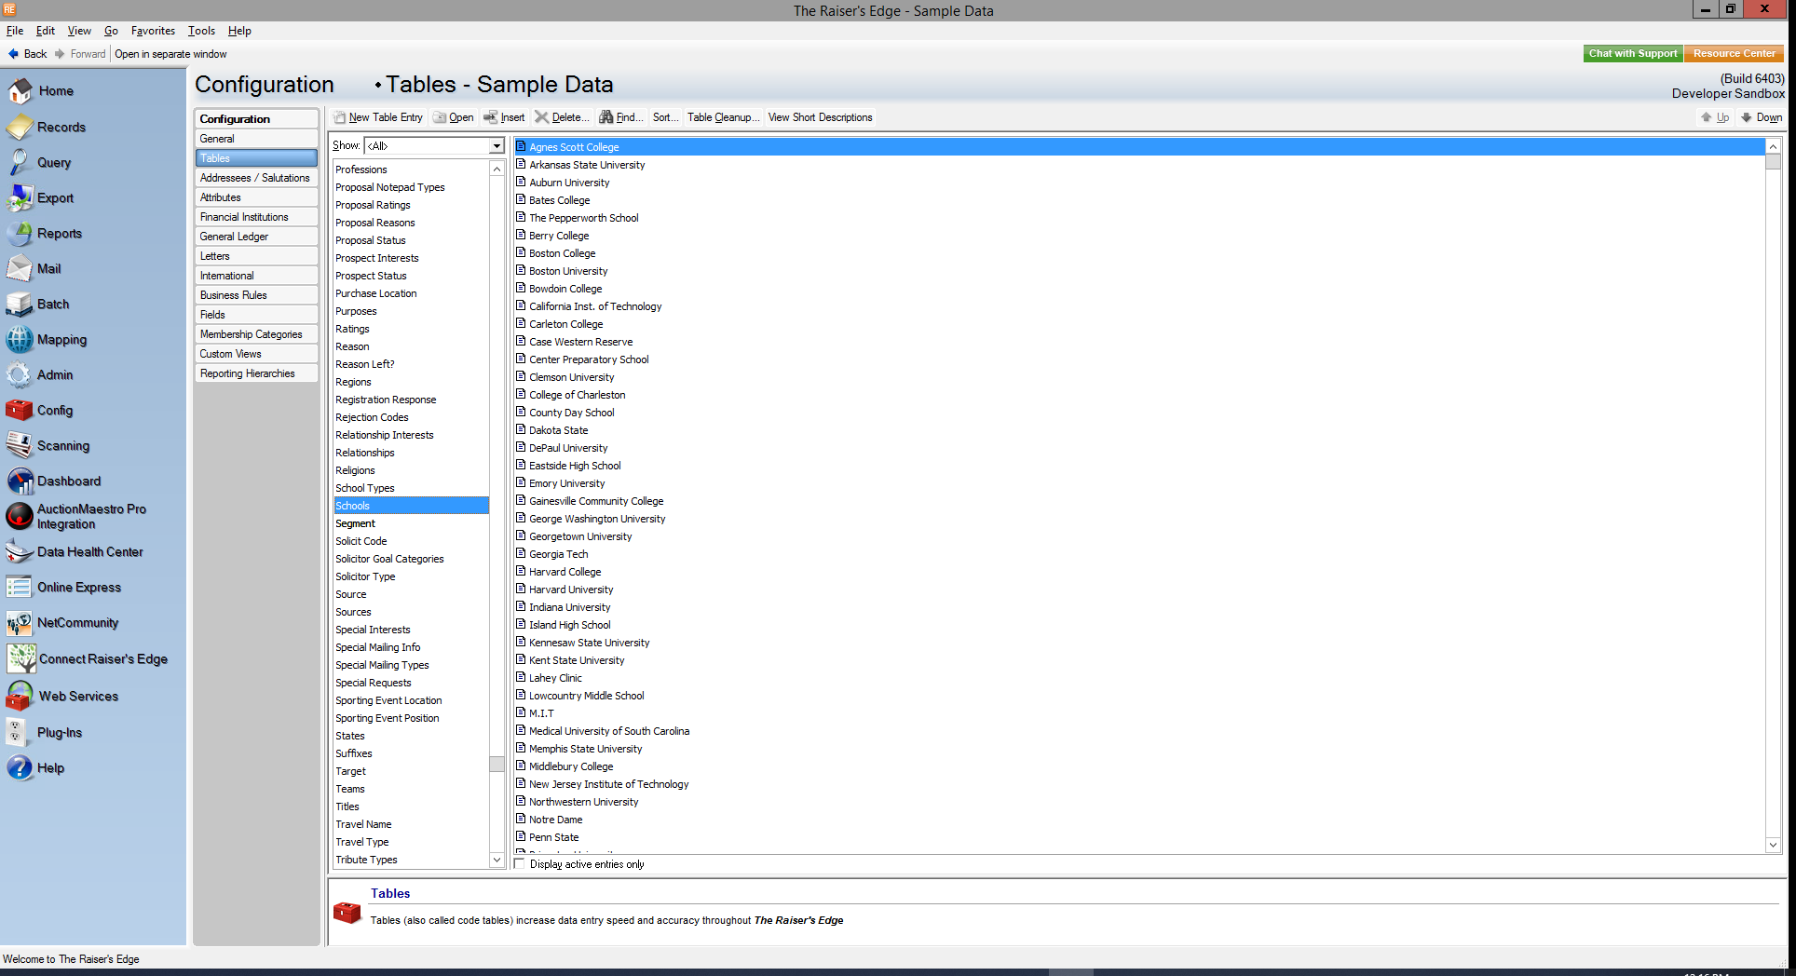Open the Config toolbox icon
Image resolution: width=1796 pixels, height=976 pixels.
[20, 411]
